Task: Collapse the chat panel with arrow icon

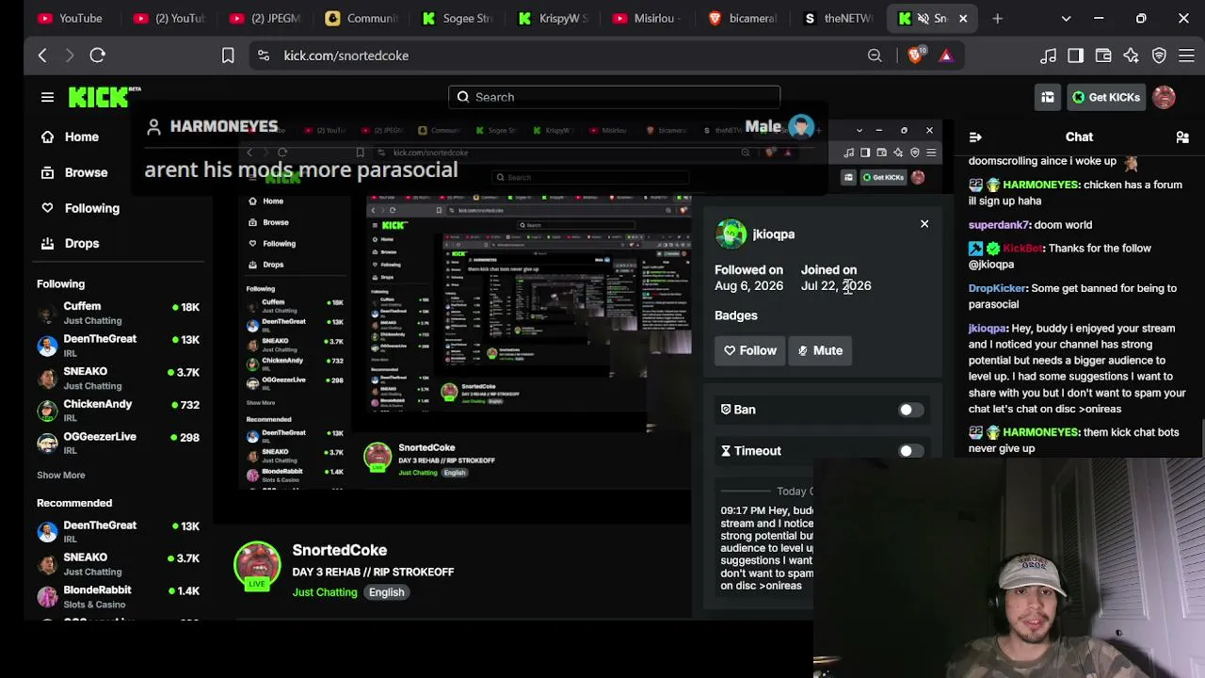Action: pyautogui.click(x=975, y=137)
